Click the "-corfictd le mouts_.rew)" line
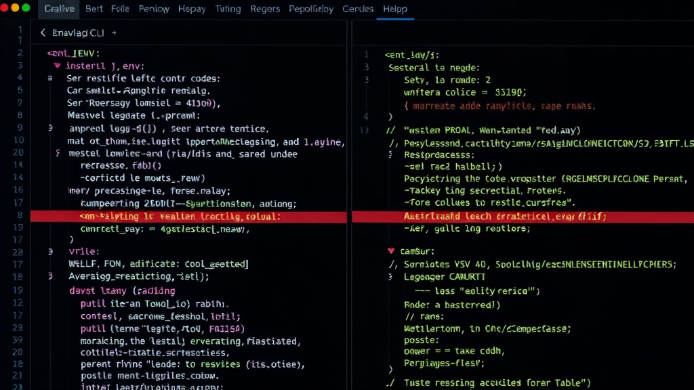This screenshot has height=390, width=694. click(142, 178)
